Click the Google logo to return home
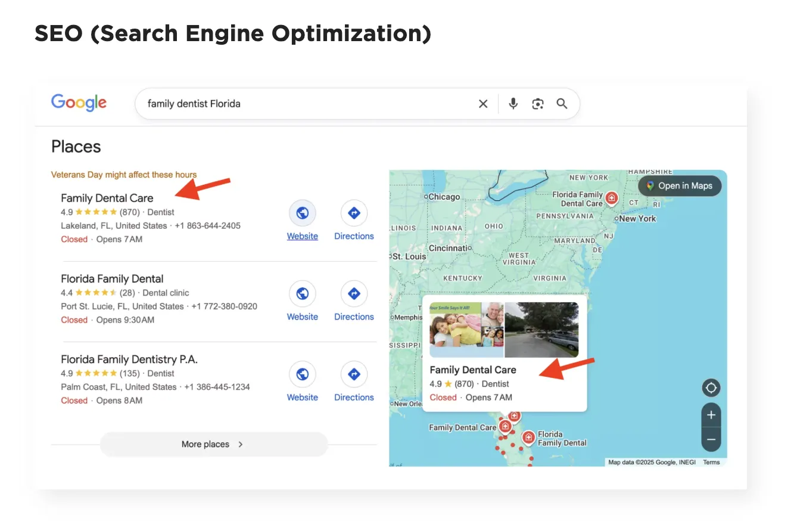791x521 pixels. [x=79, y=103]
